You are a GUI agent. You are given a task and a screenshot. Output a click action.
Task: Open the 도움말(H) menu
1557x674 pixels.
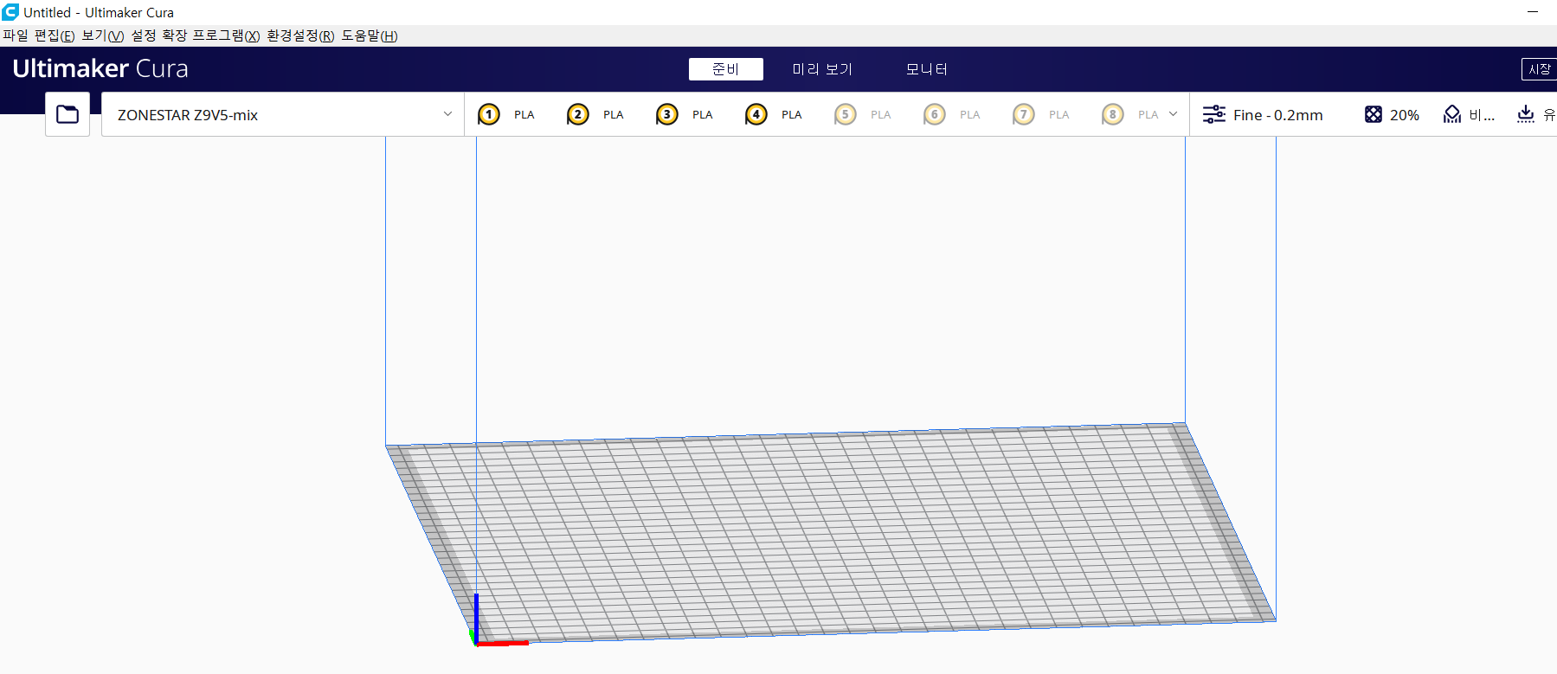point(370,35)
